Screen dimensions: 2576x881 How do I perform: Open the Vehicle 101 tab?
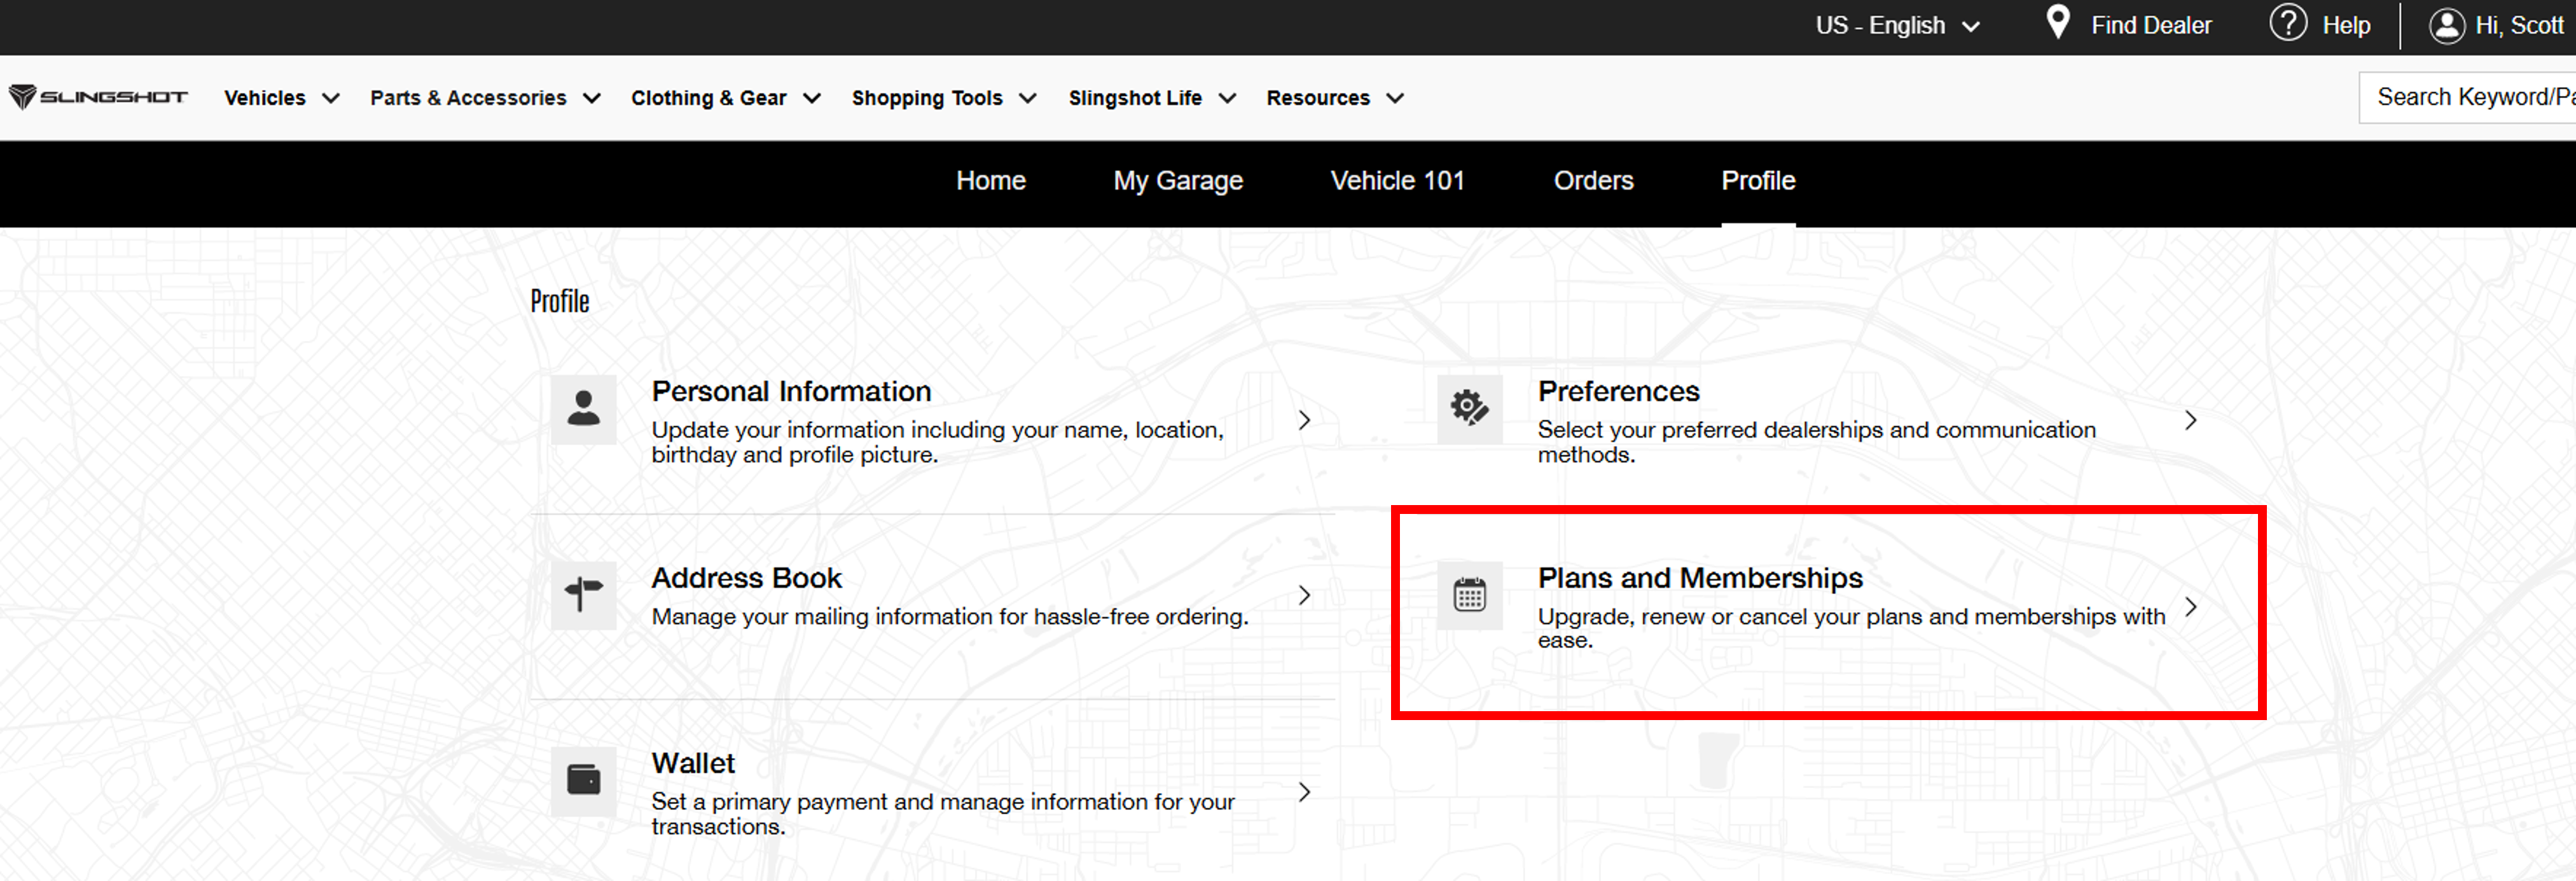tap(1397, 181)
